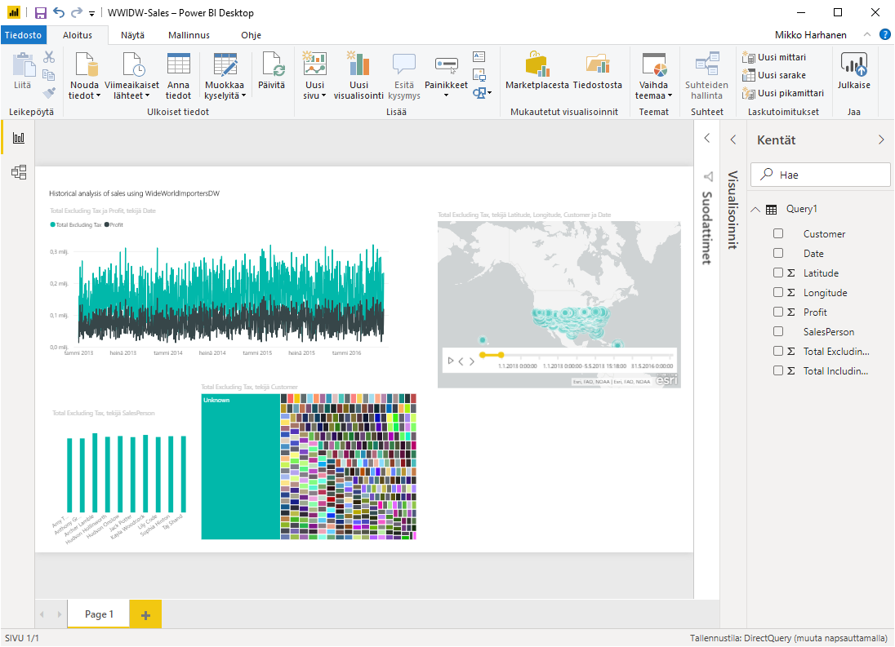
Task: Open Viimeaikaiset lähteet recent sources
Action: 133,65
